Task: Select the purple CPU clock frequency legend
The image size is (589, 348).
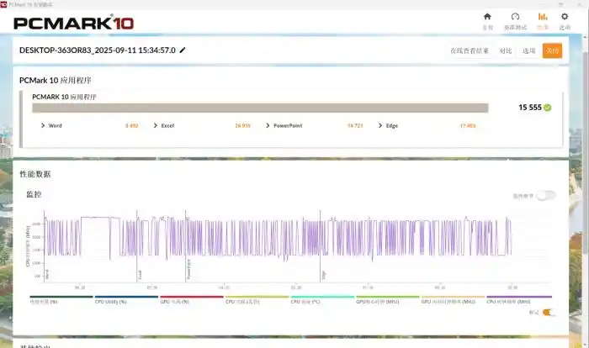Action: [519, 299]
